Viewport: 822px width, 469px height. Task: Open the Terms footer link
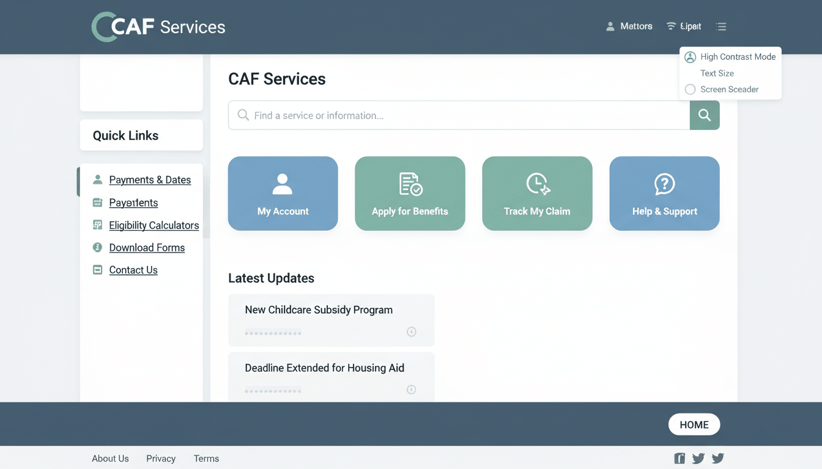[206, 459]
